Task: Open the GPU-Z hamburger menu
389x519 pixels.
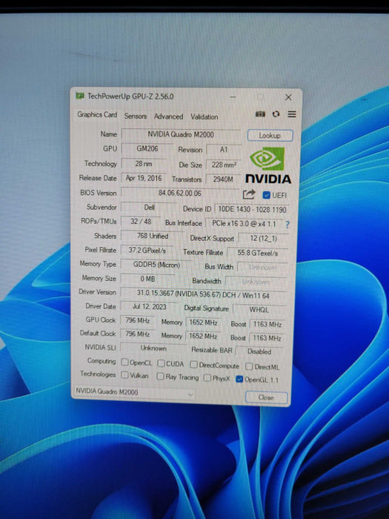Action: click(x=292, y=114)
